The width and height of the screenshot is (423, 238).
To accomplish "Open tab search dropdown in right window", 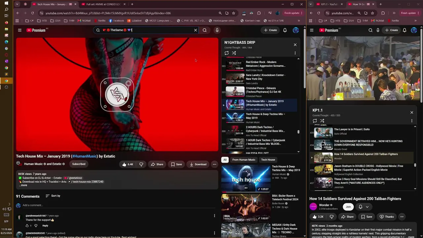I will [310, 4].
